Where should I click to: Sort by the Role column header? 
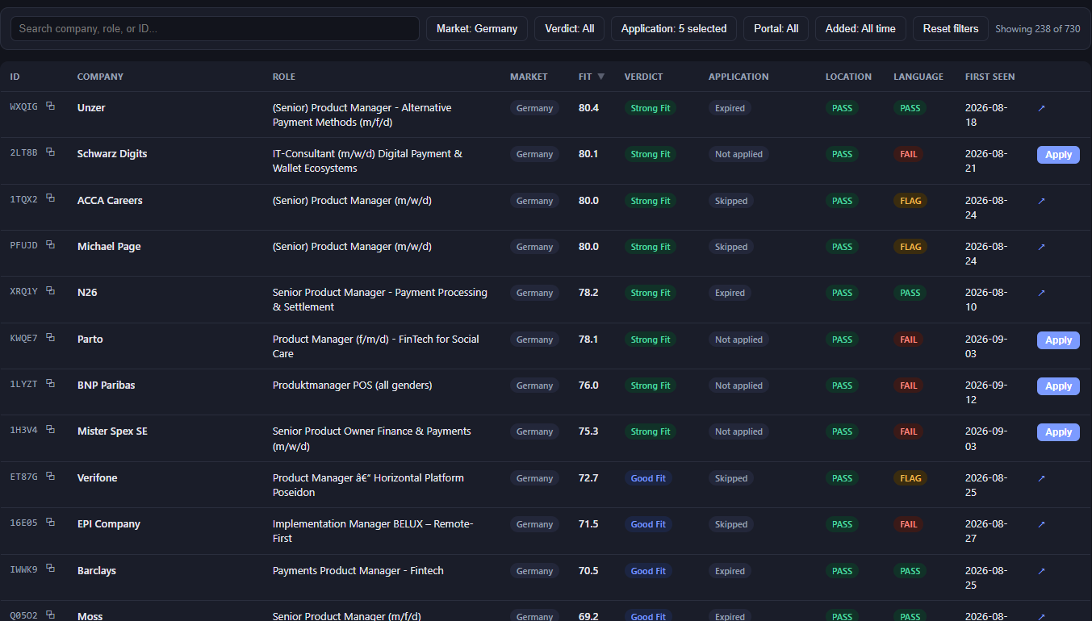[x=284, y=77]
